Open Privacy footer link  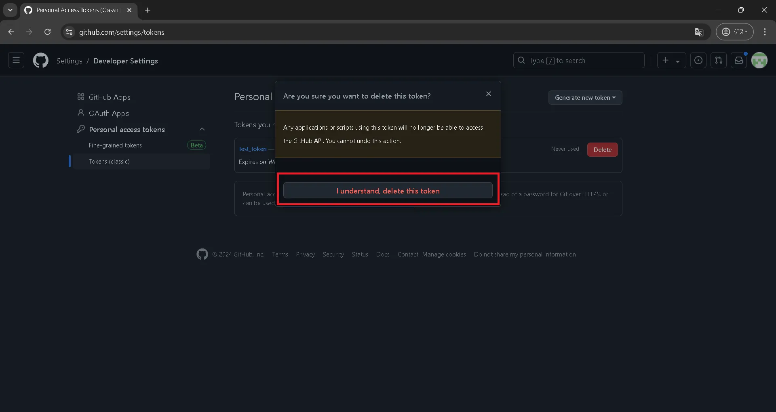[305, 254]
